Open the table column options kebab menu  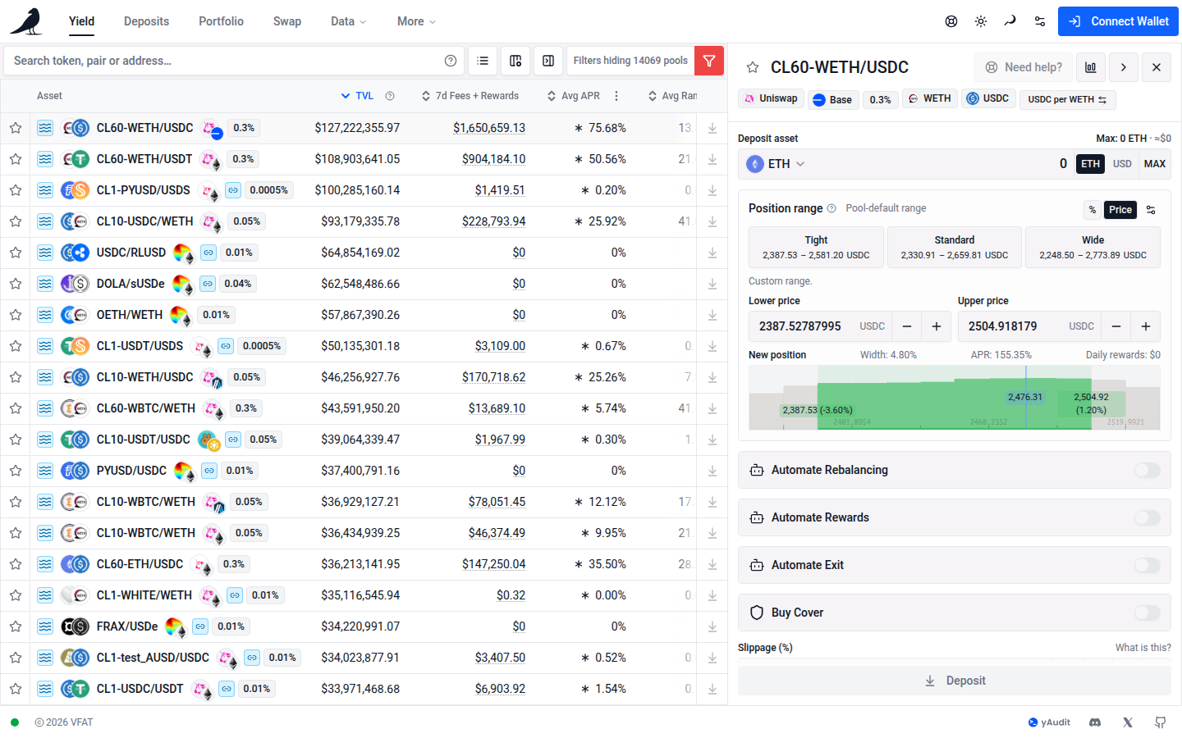(616, 96)
